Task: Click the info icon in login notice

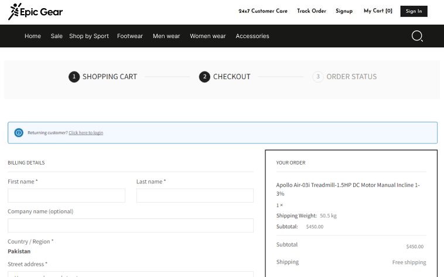Action: coord(19,133)
